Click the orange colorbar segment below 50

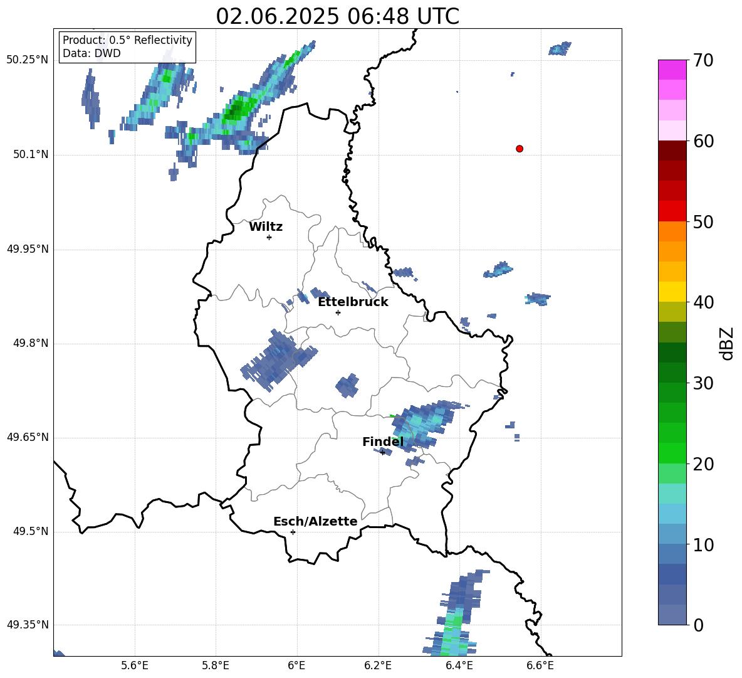pos(672,231)
